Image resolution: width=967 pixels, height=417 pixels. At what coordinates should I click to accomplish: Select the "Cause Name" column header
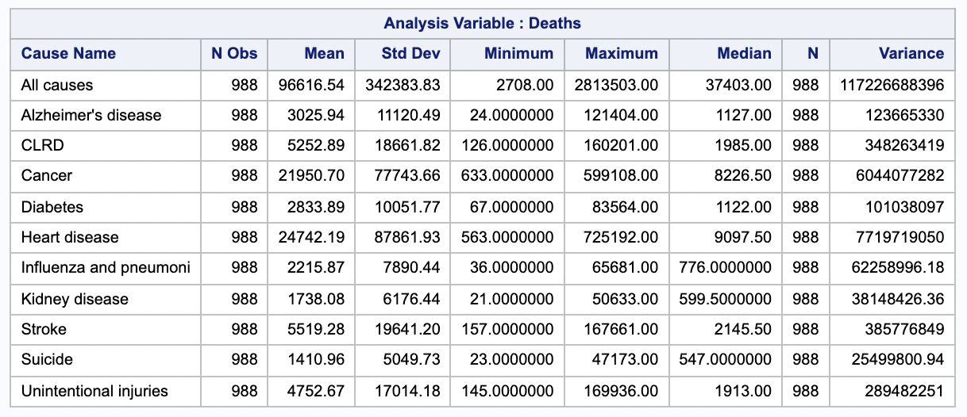pos(68,54)
